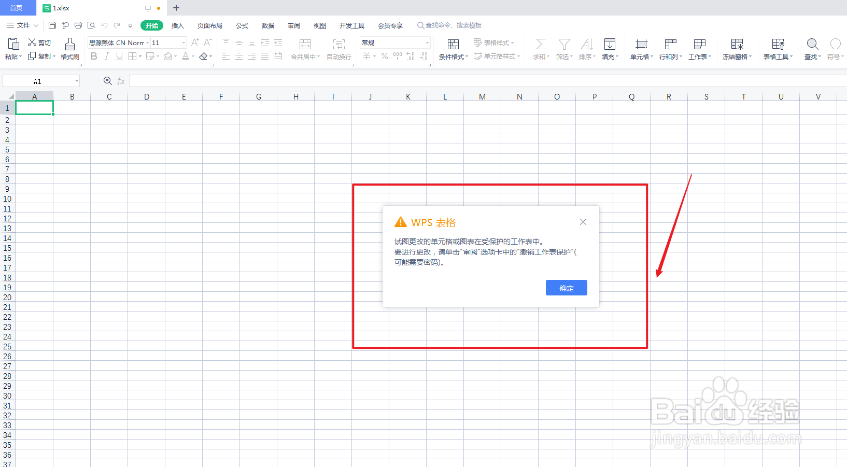Click the 求和 sum sigma icon
The width and height of the screenshot is (847, 467).
541,44
